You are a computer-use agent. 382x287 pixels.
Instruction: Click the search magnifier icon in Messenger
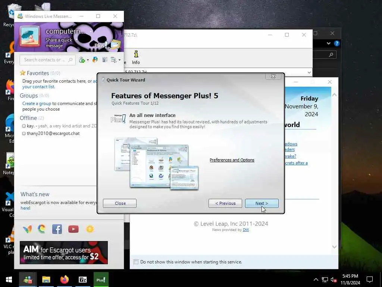click(x=71, y=60)
